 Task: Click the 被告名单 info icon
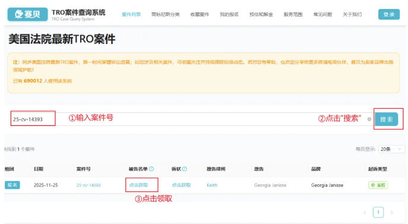[x=151, y=169]
